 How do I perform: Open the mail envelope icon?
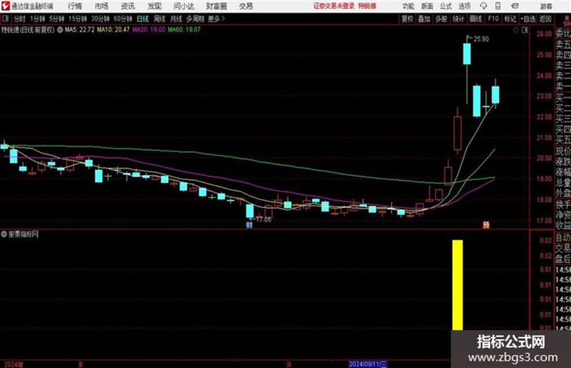click(x=515, y=6)
